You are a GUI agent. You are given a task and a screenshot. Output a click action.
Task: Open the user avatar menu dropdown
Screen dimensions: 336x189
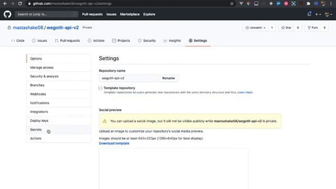[x=328, y=14]
